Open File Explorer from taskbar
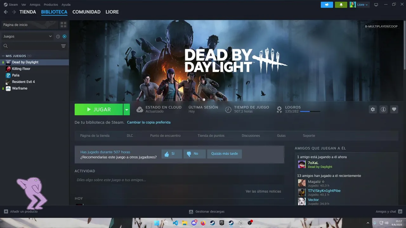This screenshot has width=406, height=228. coord(185,223)
